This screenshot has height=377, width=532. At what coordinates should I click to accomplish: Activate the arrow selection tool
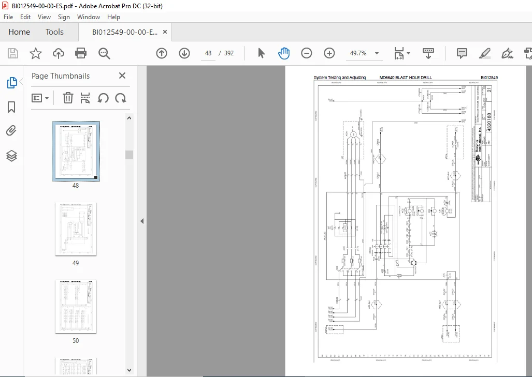[261, 53]
